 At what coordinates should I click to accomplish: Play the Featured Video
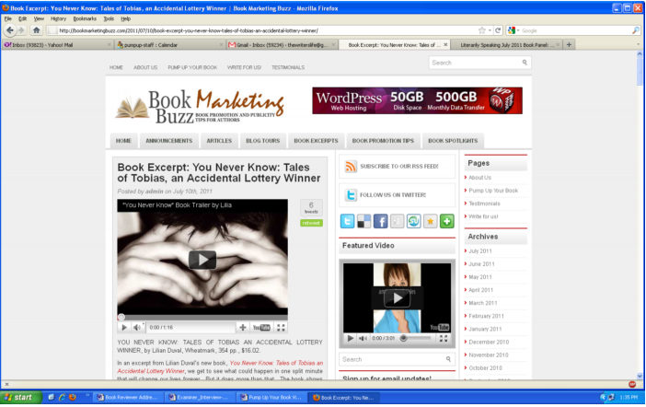(398, 298)
